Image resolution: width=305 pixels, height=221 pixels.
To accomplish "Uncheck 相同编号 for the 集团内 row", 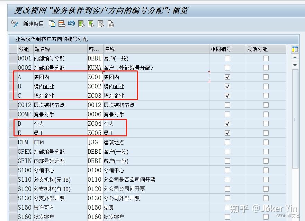I will (227, 77).
